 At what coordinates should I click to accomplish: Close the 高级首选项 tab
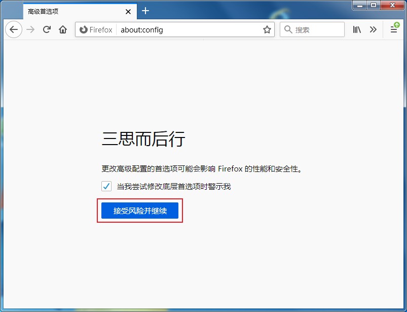[128, 11]
